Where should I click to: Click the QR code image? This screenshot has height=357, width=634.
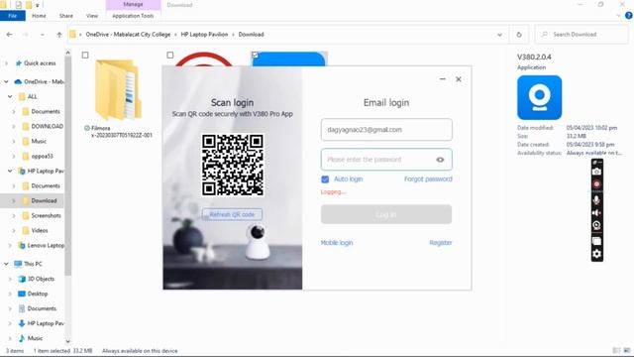click(233, 166)
